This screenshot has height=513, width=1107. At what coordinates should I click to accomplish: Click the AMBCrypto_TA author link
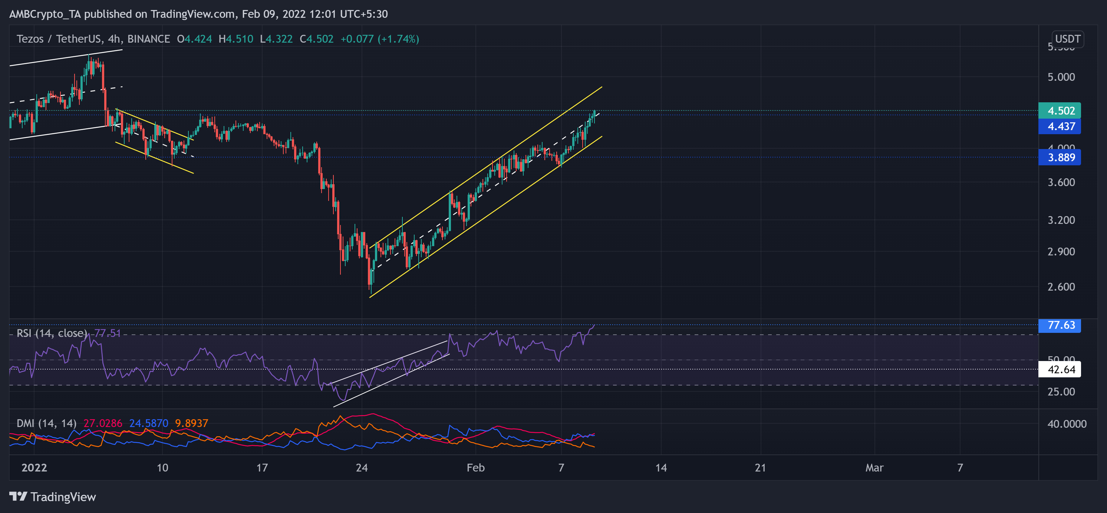point(44,14)
